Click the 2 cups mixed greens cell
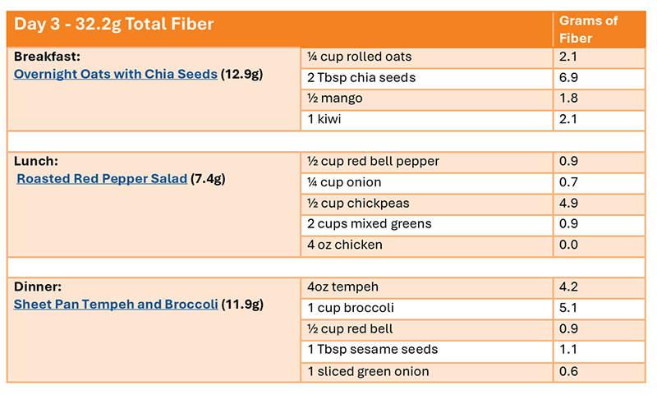The image size is (657, 399). point(369,223)
